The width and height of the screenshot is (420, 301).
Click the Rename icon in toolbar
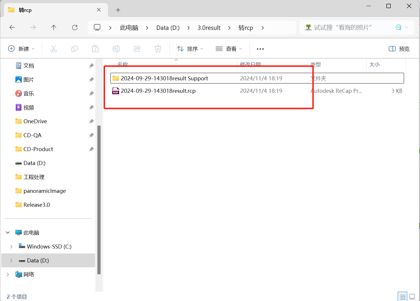click(116, 49)
